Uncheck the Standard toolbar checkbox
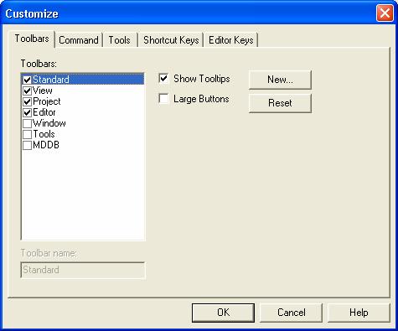 click(27, 80)
